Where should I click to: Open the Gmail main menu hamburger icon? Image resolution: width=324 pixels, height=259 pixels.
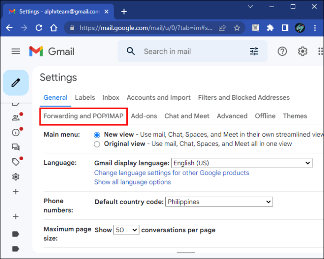pyautogui.click(x=15, y=51)
